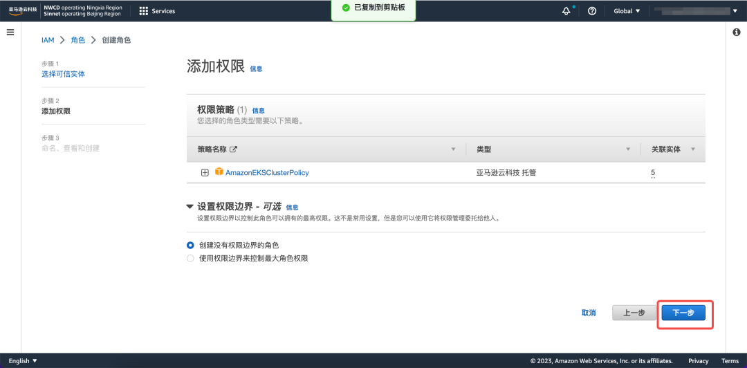The image size is (747, 368).
Task: Click the 关联实体 count 5
Action: click(653, 172)
